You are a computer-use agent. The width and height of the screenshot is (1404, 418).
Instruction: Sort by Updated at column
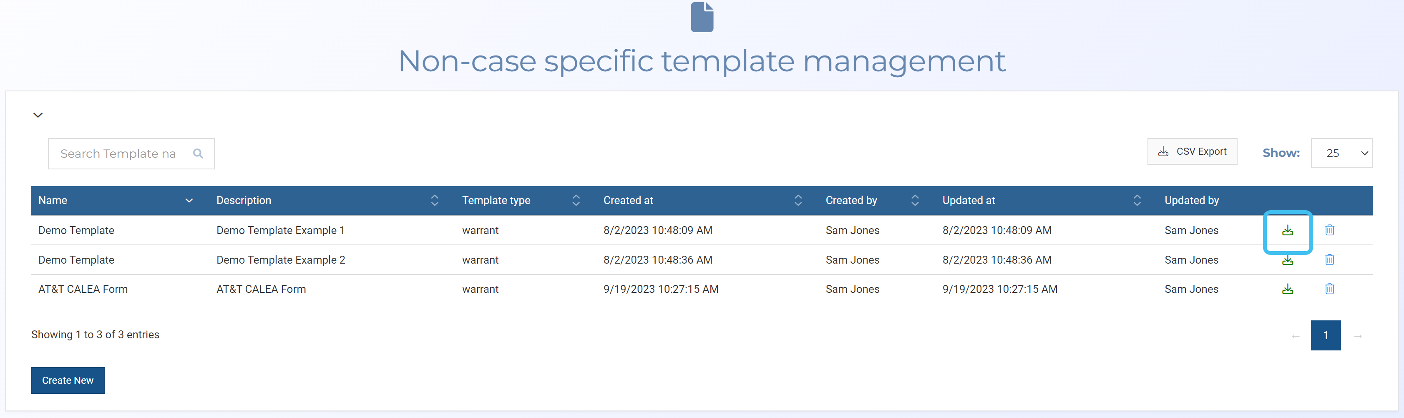tap(1136, 201)
